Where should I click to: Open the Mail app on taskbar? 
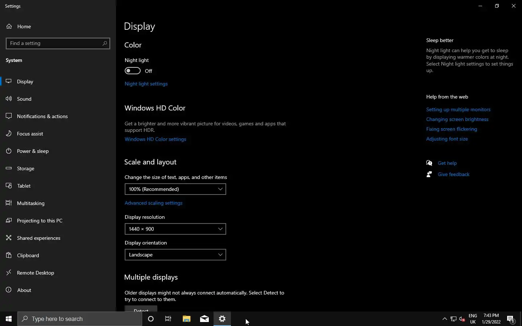pos(204,319)
